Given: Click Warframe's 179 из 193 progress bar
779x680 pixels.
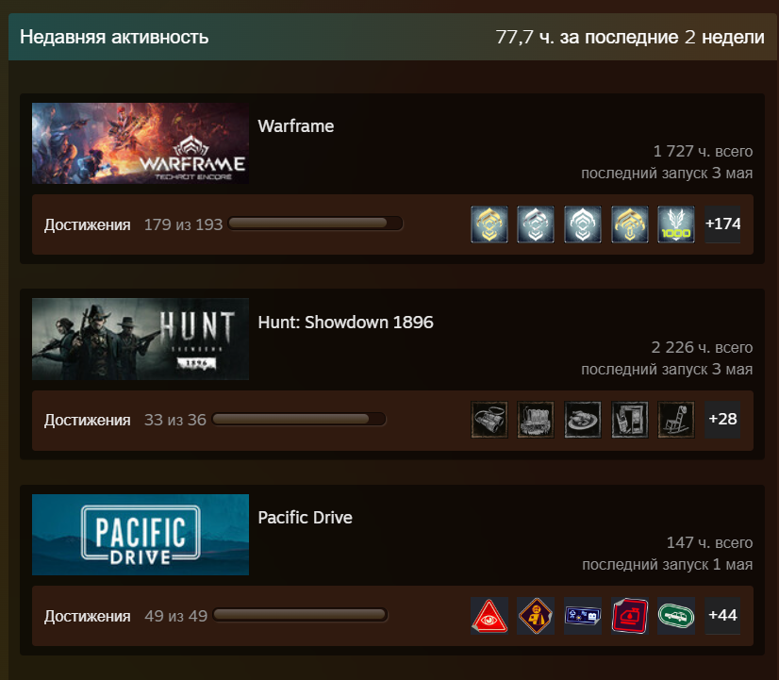Looking at the screenshot, I should pyautogui.click(x=315, y=224).
